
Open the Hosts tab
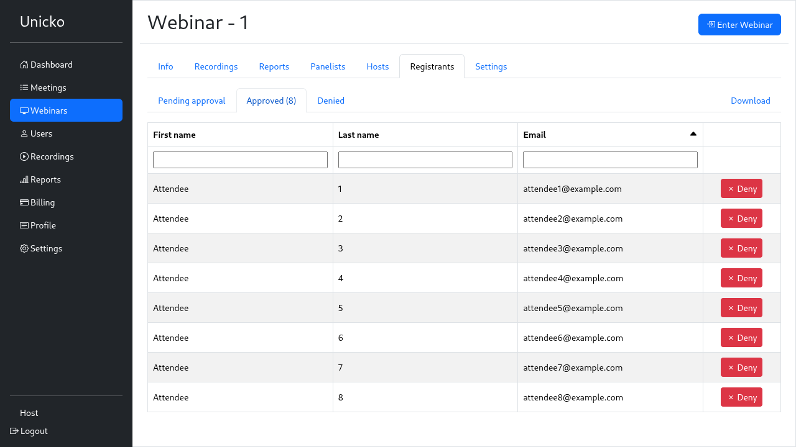[x=377, y=66]
